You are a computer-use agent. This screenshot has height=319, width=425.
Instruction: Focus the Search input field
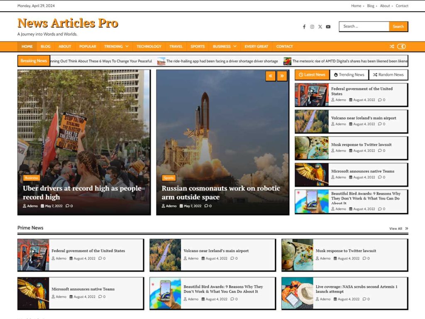[x=364, y=27]
